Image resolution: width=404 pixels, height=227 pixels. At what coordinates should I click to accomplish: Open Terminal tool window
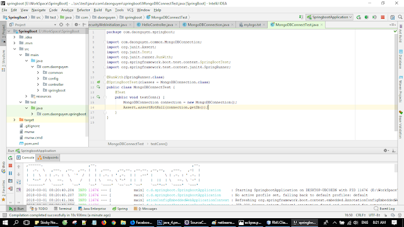pos(62,209)
